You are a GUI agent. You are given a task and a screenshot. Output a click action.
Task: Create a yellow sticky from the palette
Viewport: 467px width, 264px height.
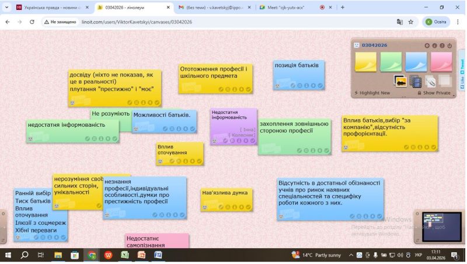[x=365, y=62]
